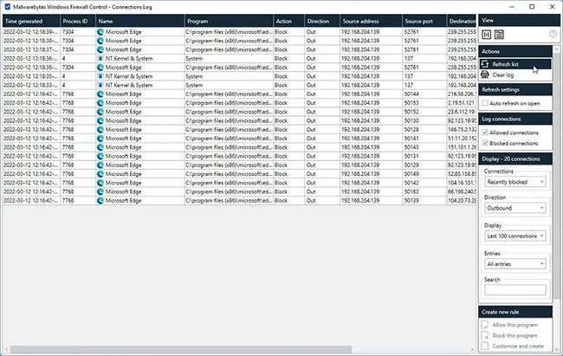Click the second View panel icon
Screen dimensions: 563x356
[499, 35]
